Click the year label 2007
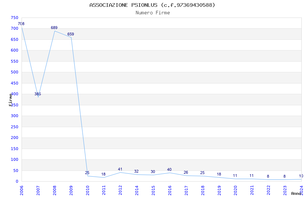The image size is (305, 197). point(38,191)
